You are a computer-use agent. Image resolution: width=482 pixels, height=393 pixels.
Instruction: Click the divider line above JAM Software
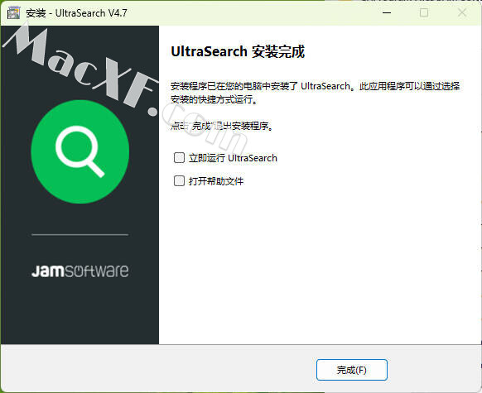pyautogui.click(x=80, y=235)
